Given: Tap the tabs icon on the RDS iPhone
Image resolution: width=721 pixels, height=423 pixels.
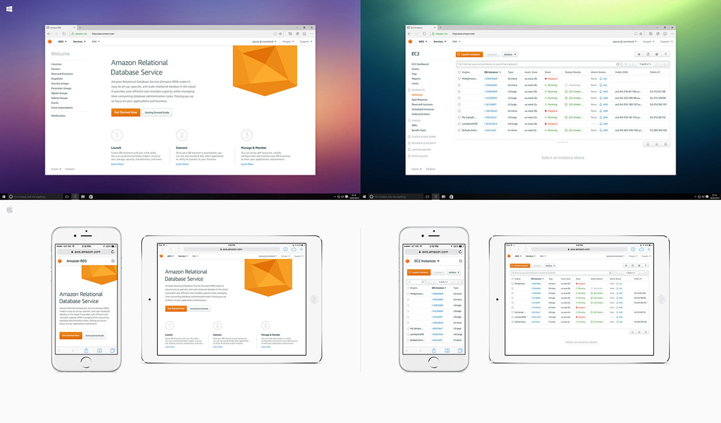Looking at the screenshot, I should [112, 350].
